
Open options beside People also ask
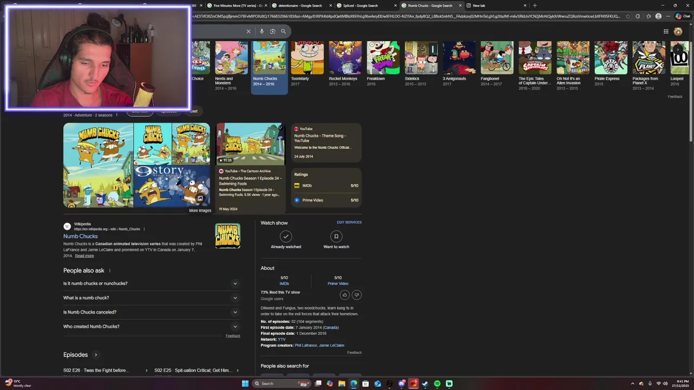click(110, 271)
